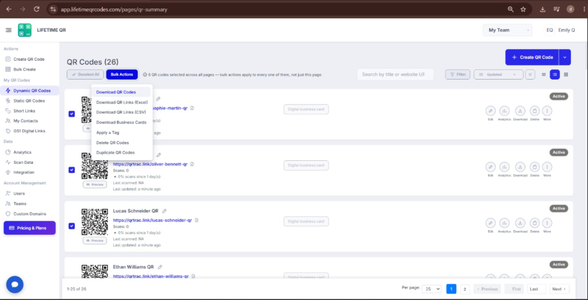This screenshot has height=300, width=588.
Task: Click Download icon for Lucas Schneider QR
Action: [520, 223]
